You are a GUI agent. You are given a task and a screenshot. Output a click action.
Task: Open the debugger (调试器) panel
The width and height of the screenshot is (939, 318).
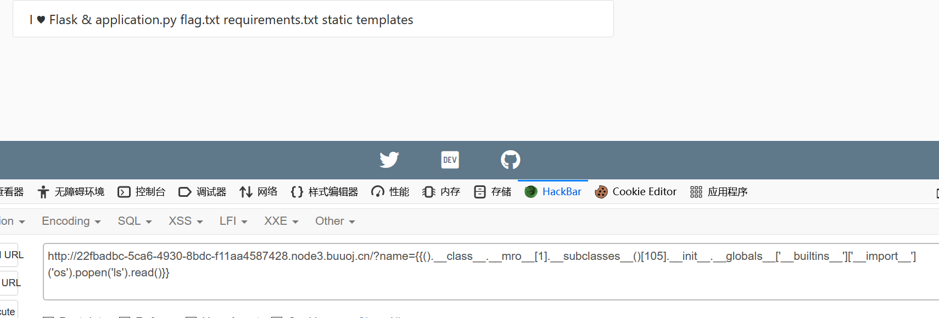(203, 192)
